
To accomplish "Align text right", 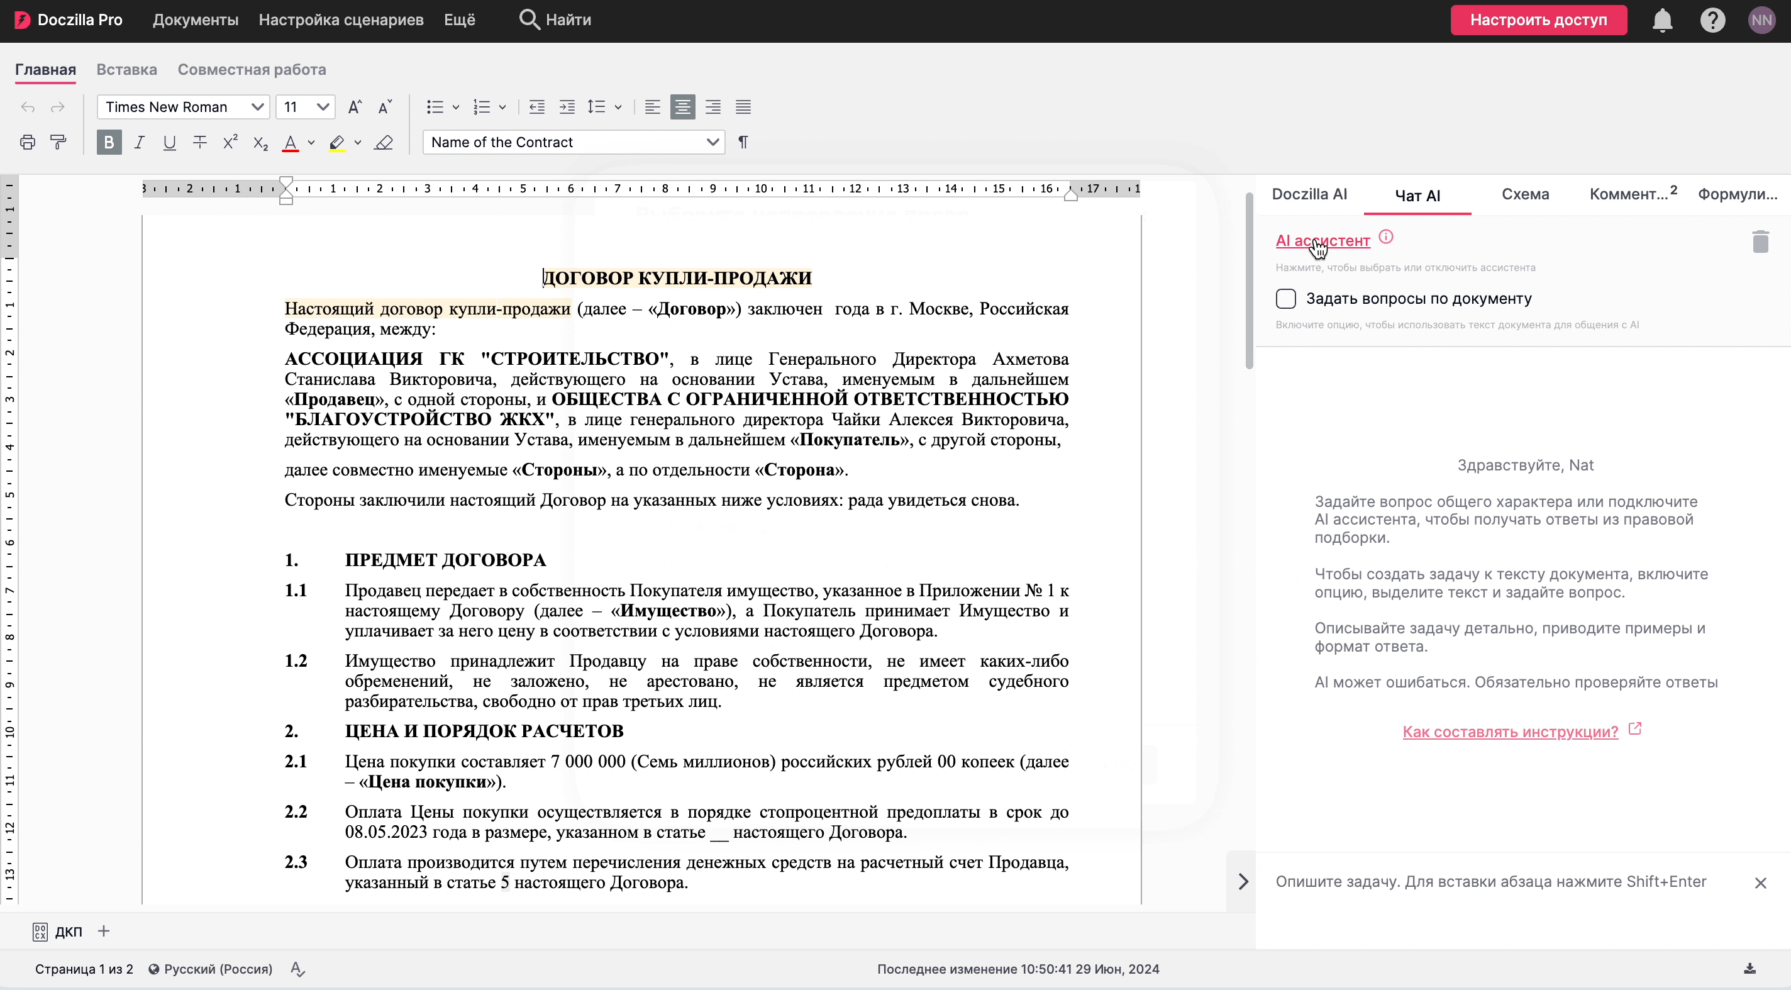I will coord(713,107).
